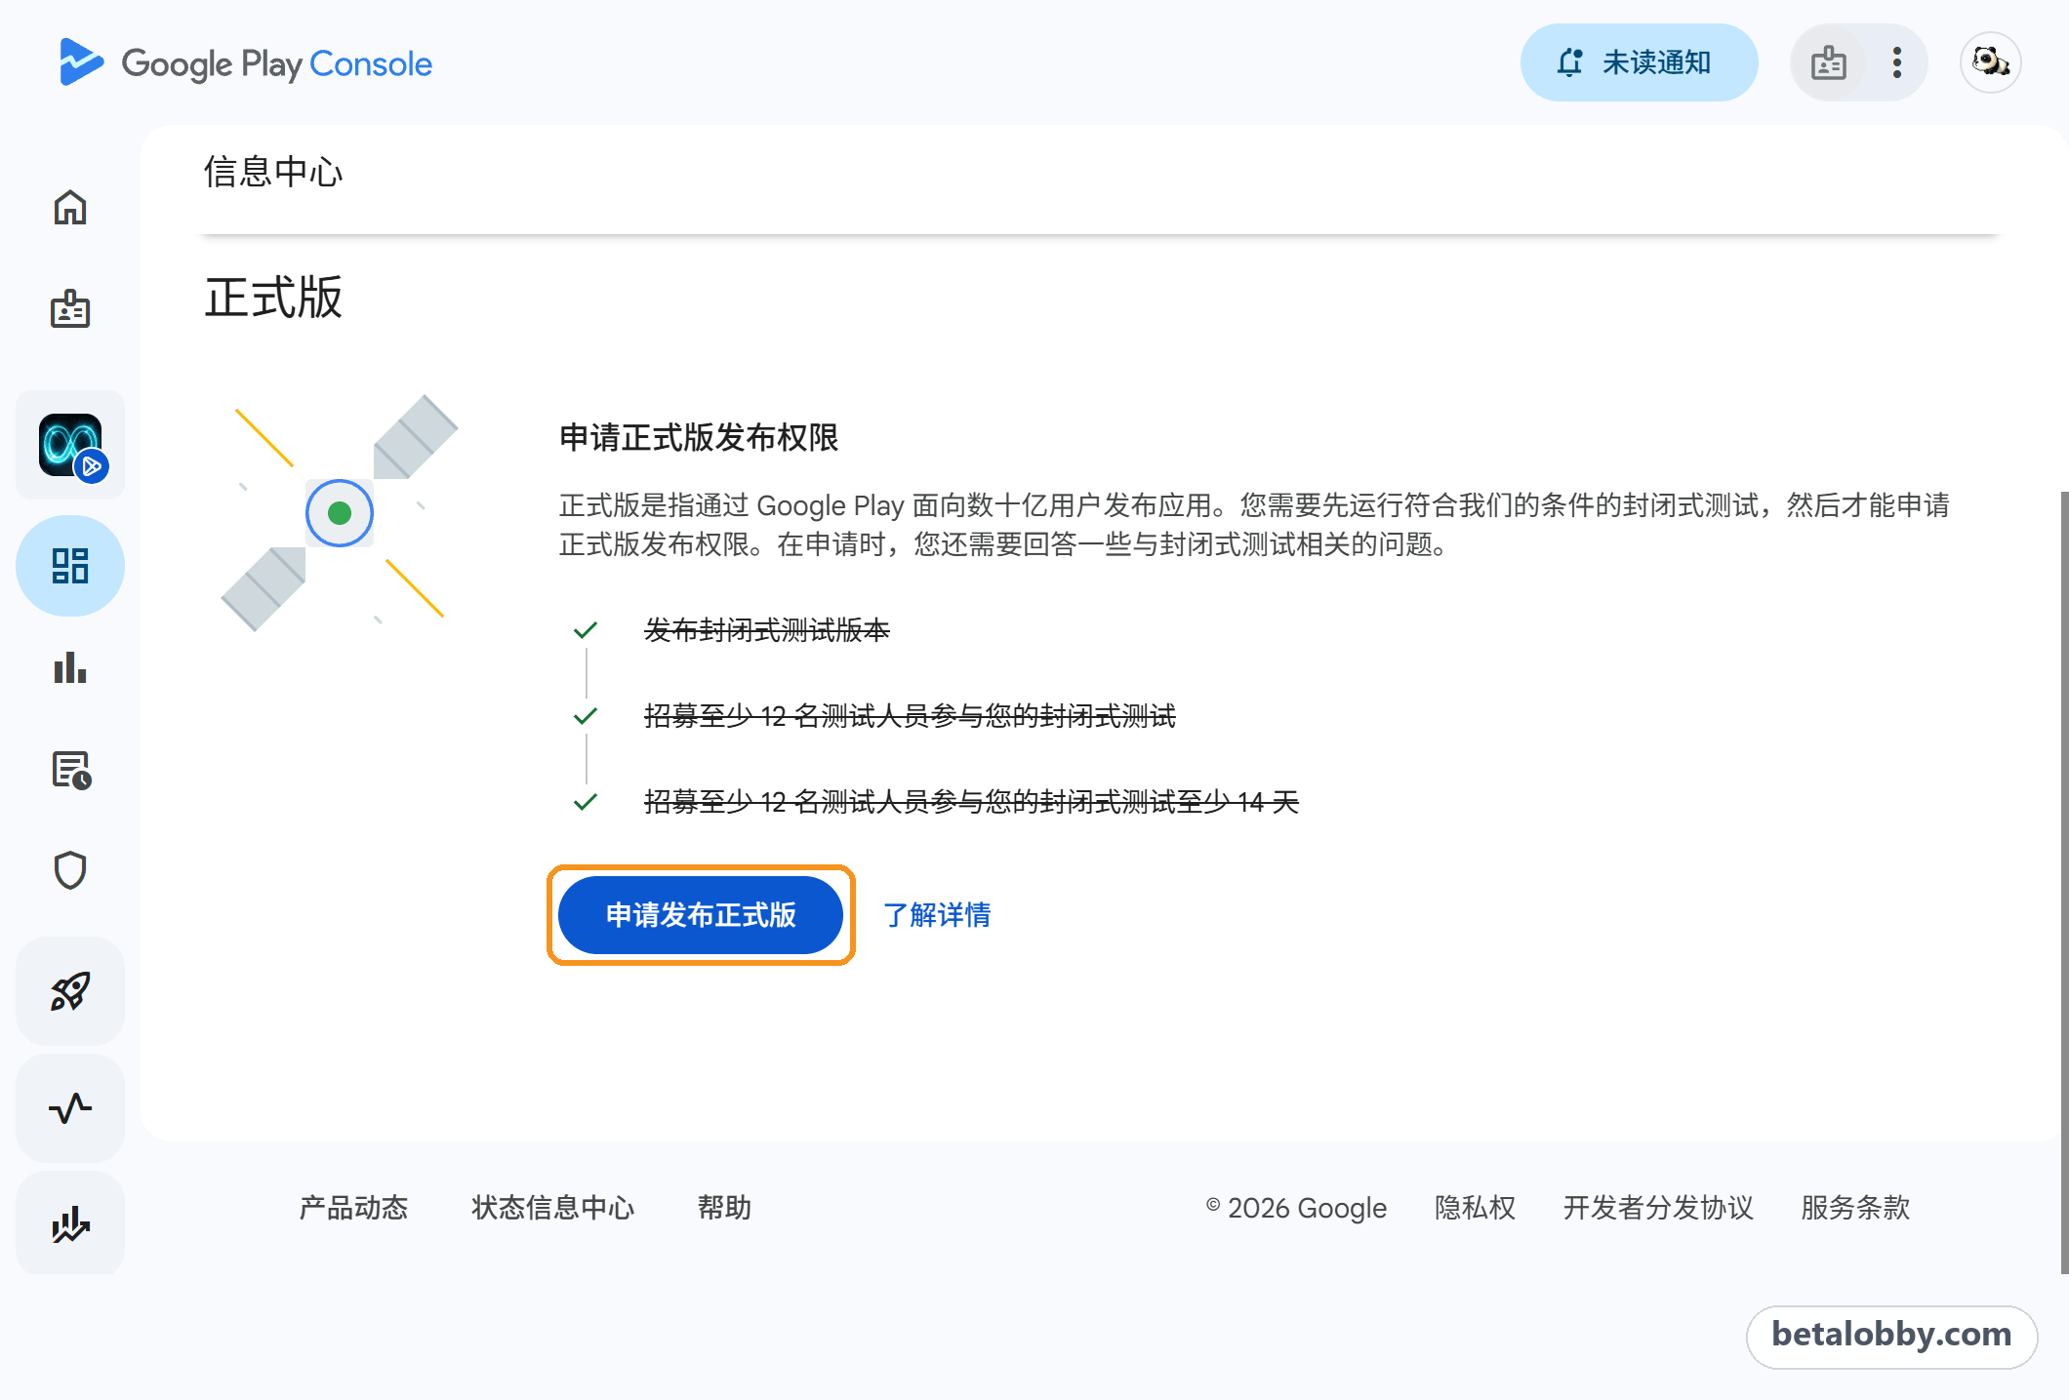Click the account badge icon in top bar
This screenshot has height=1400, width=2069.
[x=1829, y=62]
